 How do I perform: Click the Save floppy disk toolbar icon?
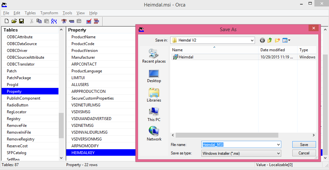tap(21, 21)
